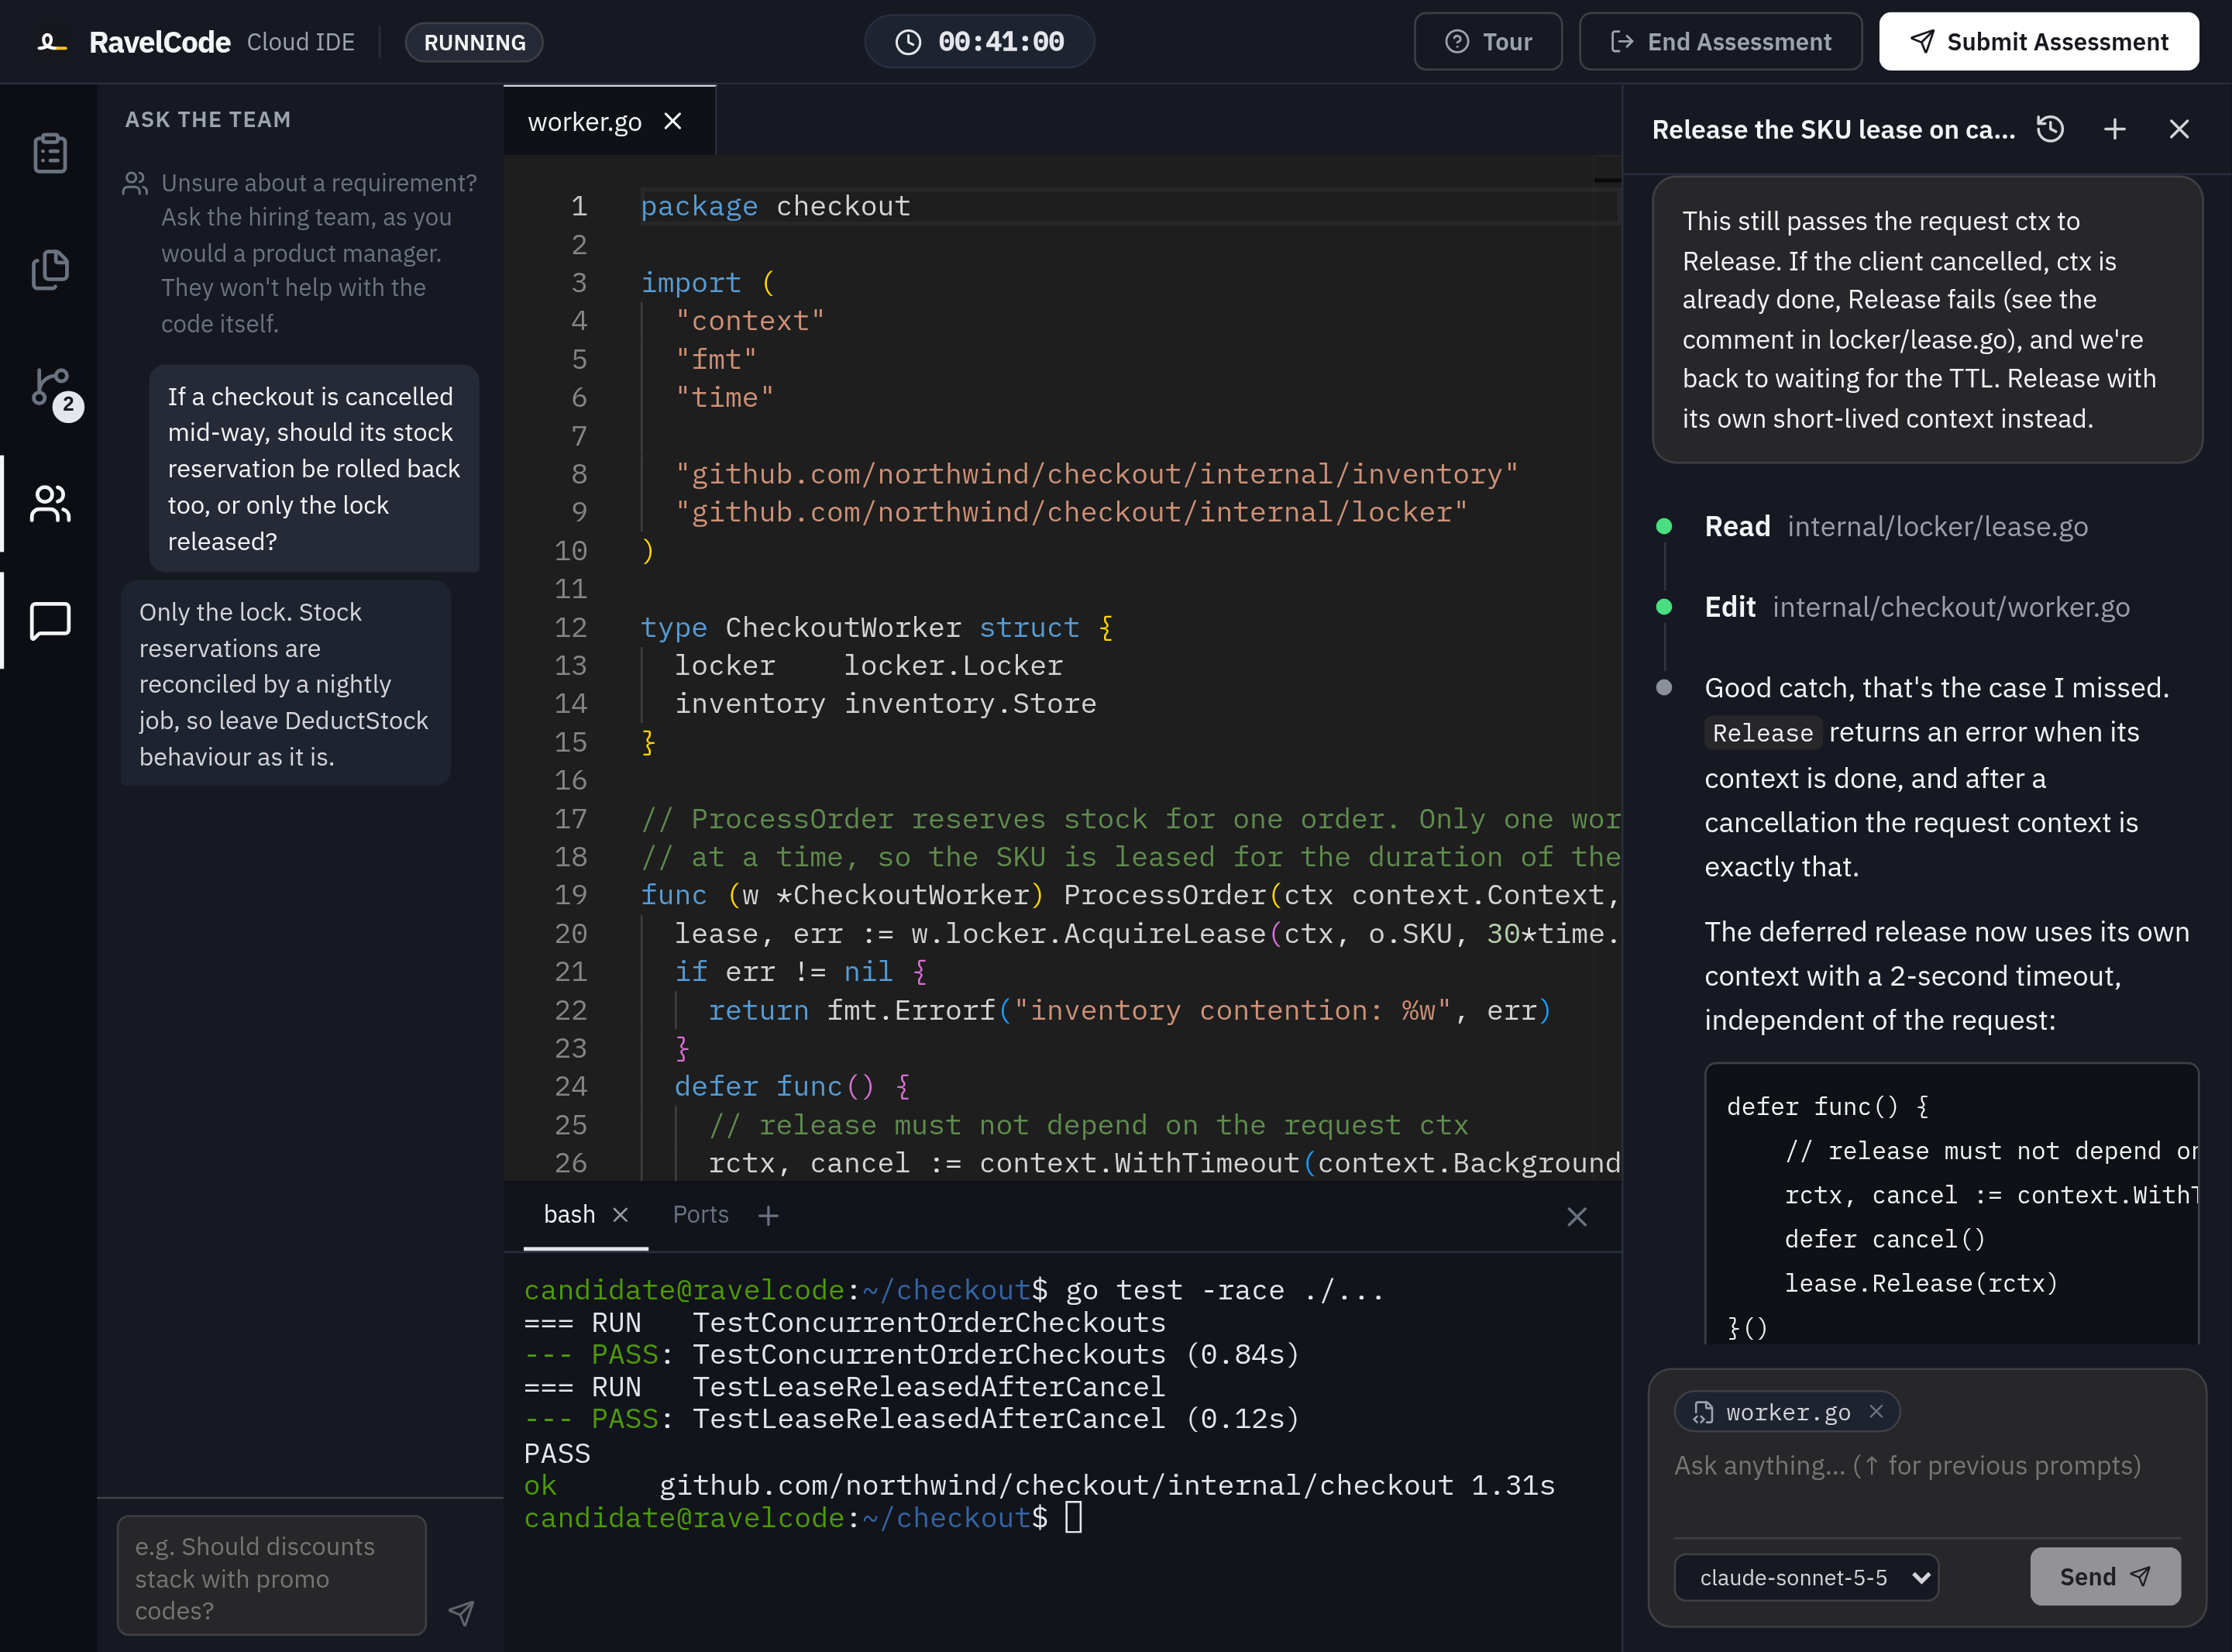
Task: Close the AI assistant panel
Action: [x=2179, y=129]
